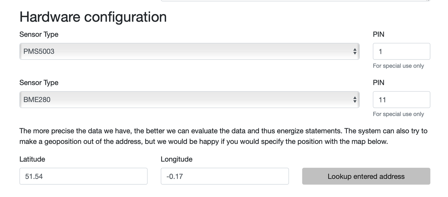Open the PMS5003 sensor type dropdown
The image size is (448, 197).
189,51
